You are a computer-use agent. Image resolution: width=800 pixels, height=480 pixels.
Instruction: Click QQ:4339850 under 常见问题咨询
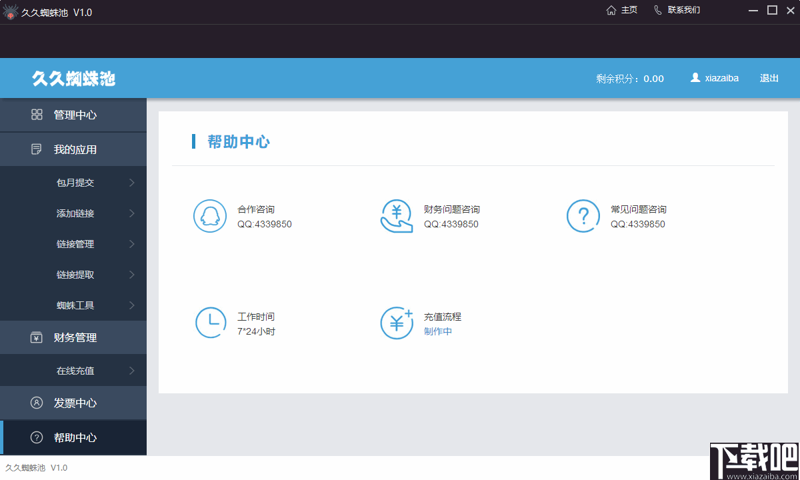point(638,224)
